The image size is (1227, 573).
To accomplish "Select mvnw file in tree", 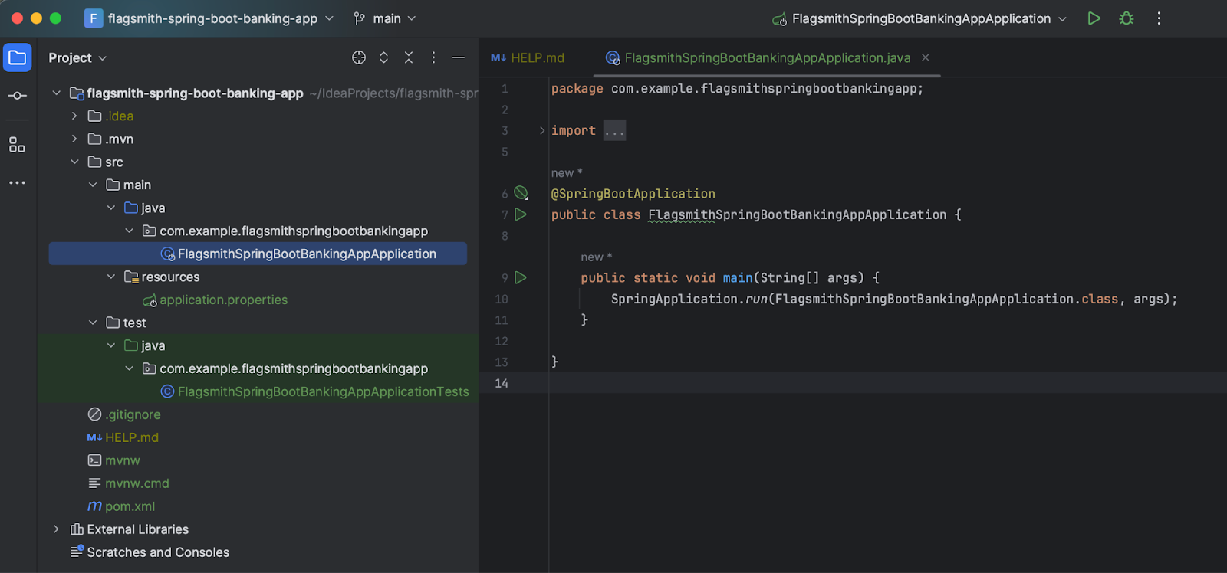I will [122, 460].
